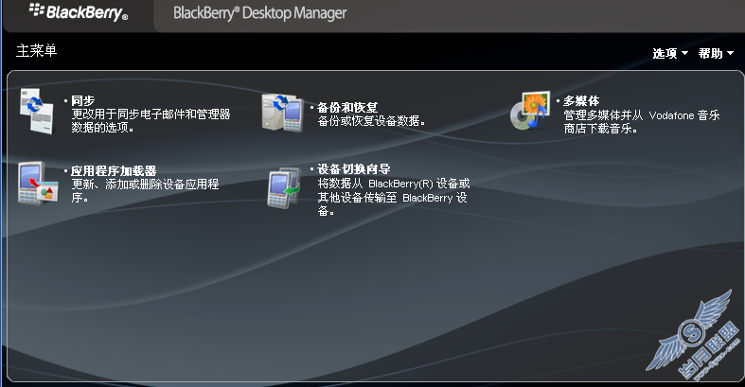The width and height of the screenshot is (745, 387).
Task: Open the 应用程序加载器 phone icon
Action: point(38,184)
